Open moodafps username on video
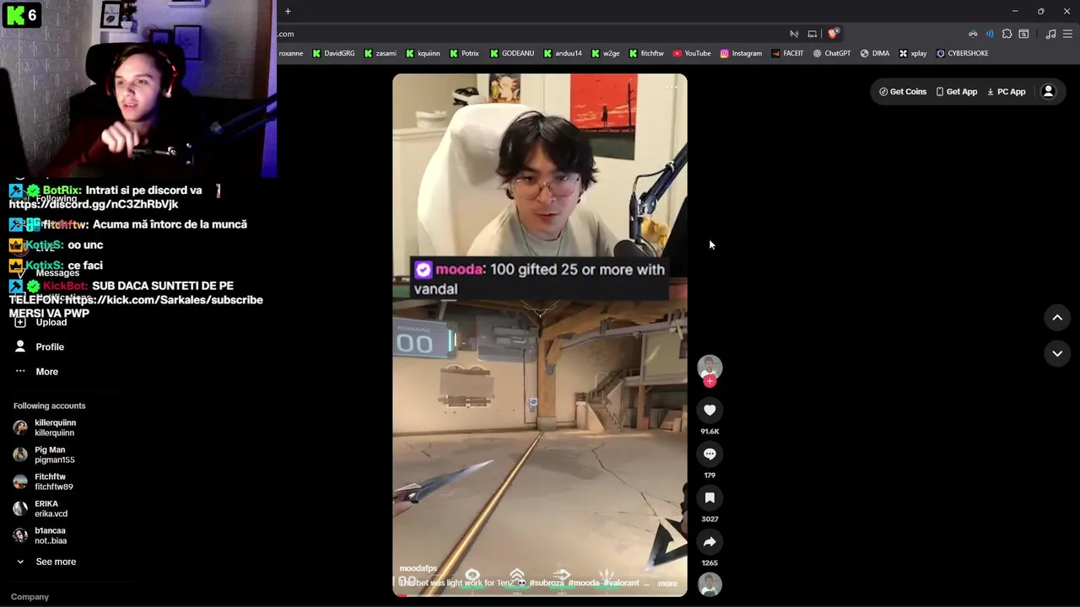This screenshot has height=607, width=1080. click(x=418, y=569)
